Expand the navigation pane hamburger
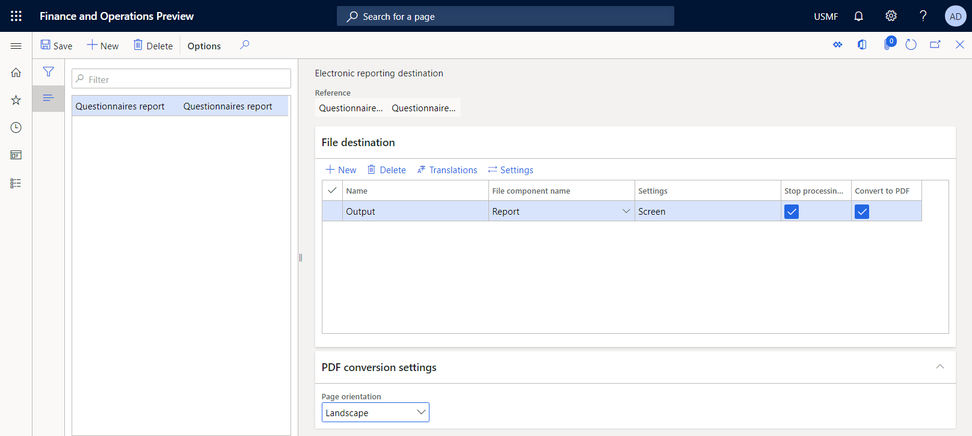Screen dimensions: 972x436 (16, 46)
